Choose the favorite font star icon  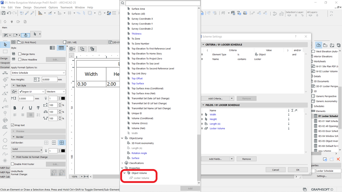coord(14,92)
